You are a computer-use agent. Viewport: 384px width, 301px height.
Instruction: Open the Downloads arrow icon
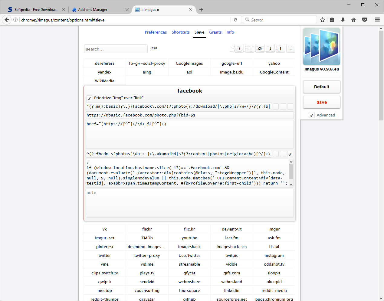(343, 20)
